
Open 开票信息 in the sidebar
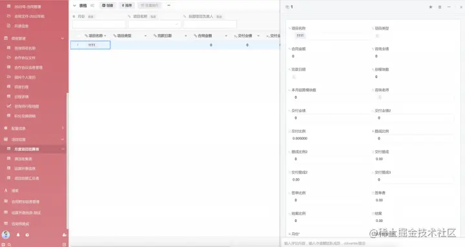(21, 26)
